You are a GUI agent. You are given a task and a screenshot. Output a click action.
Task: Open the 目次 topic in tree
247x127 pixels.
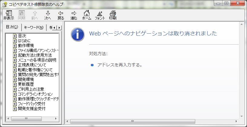click(x=22, y=36)
